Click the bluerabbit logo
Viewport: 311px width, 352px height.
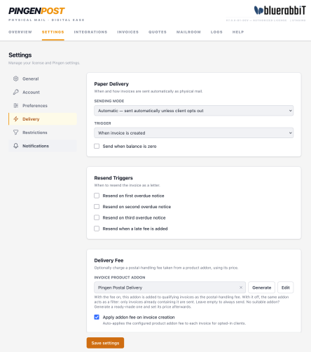pos(279,11)
